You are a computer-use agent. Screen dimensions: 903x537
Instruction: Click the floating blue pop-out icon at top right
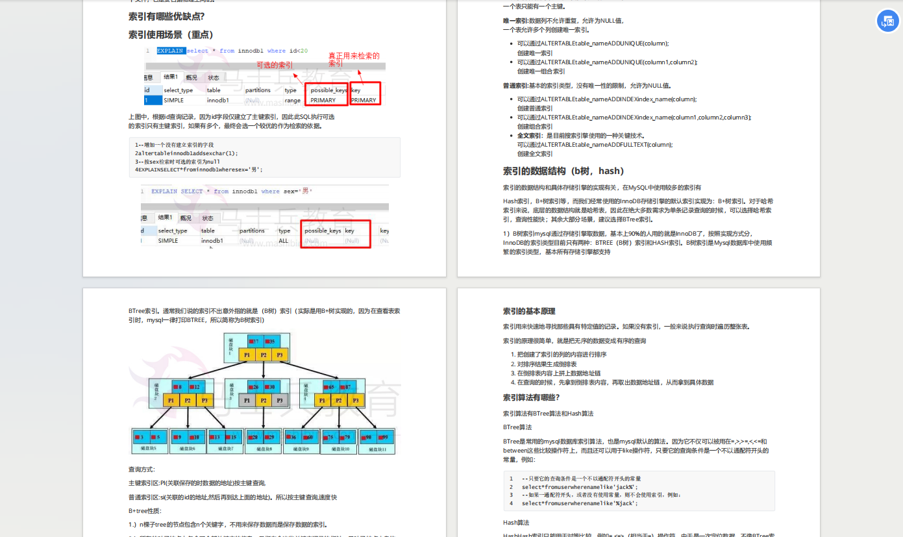coord(887,21)
